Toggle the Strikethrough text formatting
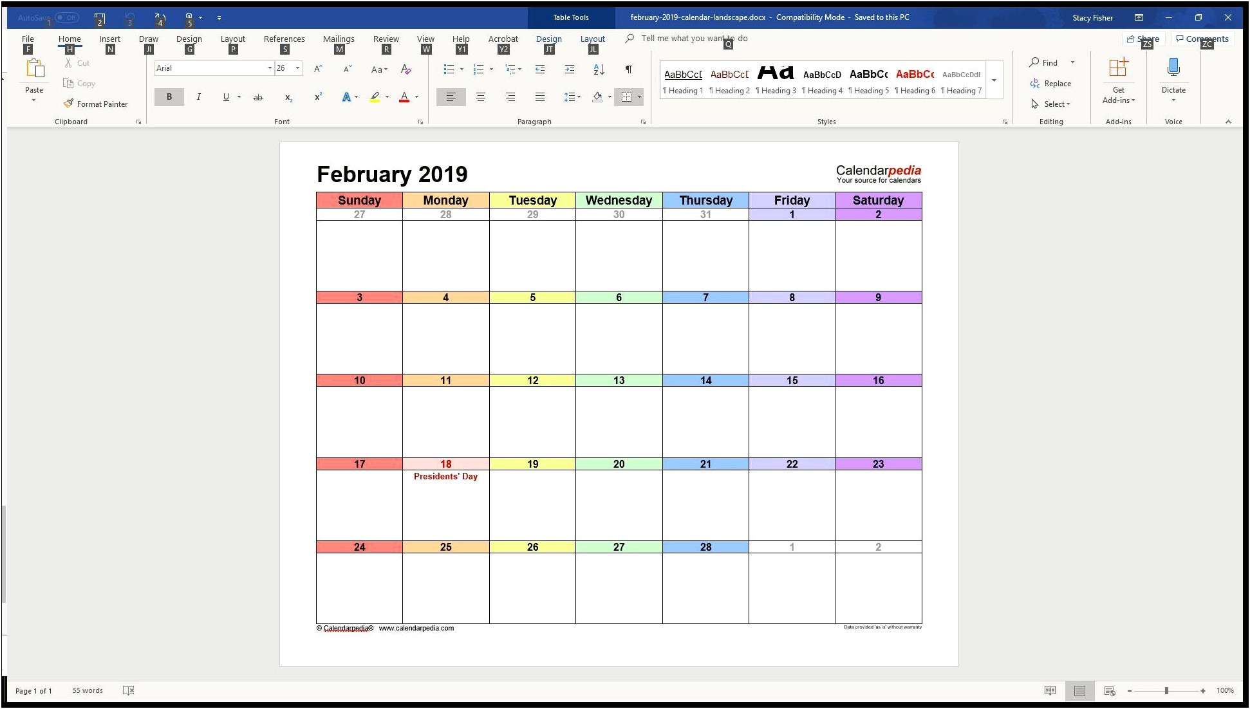The height and width of the screenshot is (709, 1250). point(257,96)
